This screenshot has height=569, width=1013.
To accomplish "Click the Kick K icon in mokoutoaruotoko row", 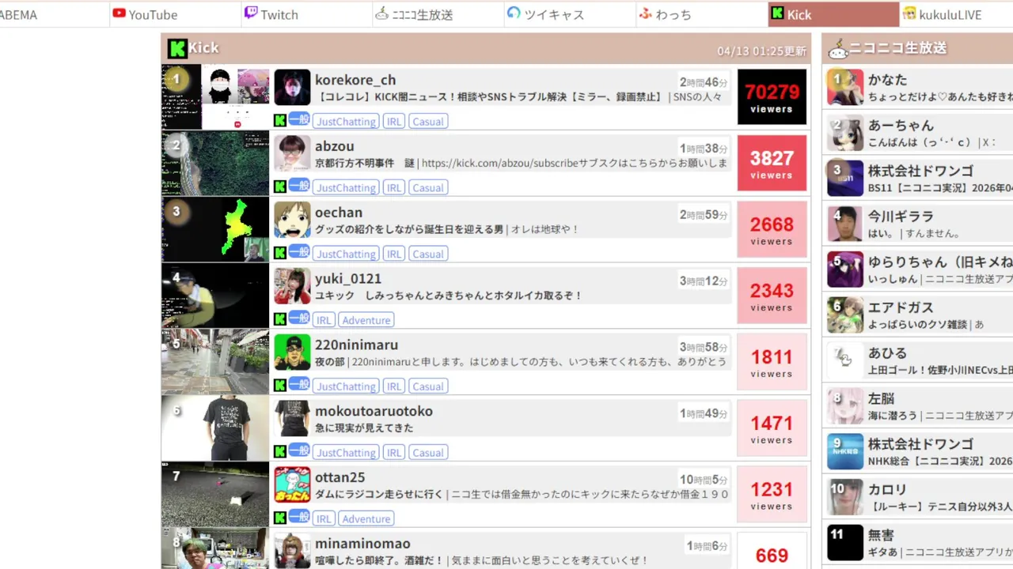I will pos(280,453).
